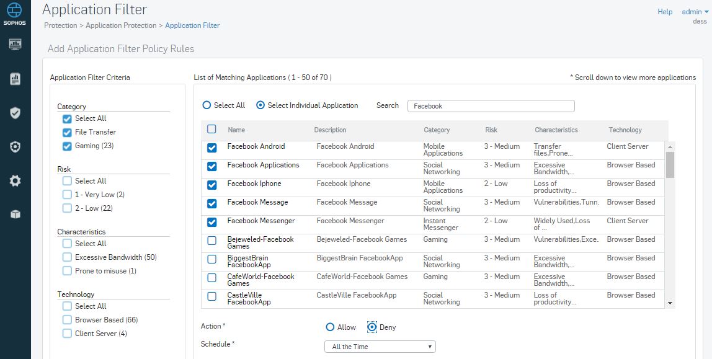The height and width of the screenshot is (359, 712).
Task: Check Client Server (4) technology
Action: (67, 334)
